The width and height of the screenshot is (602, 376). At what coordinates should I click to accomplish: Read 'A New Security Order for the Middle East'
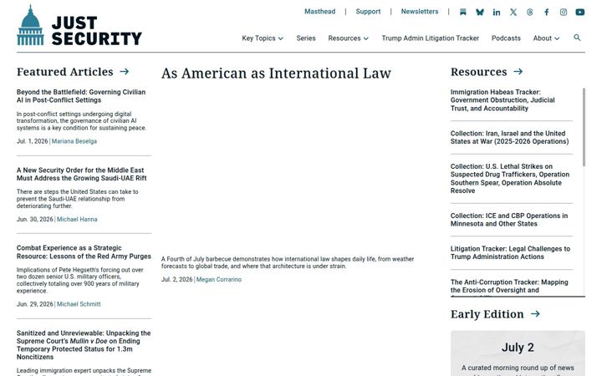point(81,174)
